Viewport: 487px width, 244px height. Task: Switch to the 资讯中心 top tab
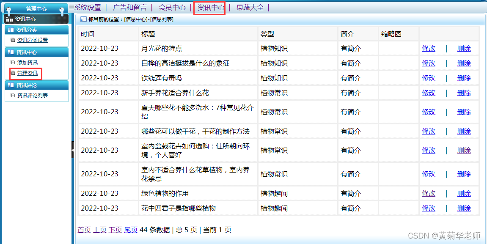point(211,8)
